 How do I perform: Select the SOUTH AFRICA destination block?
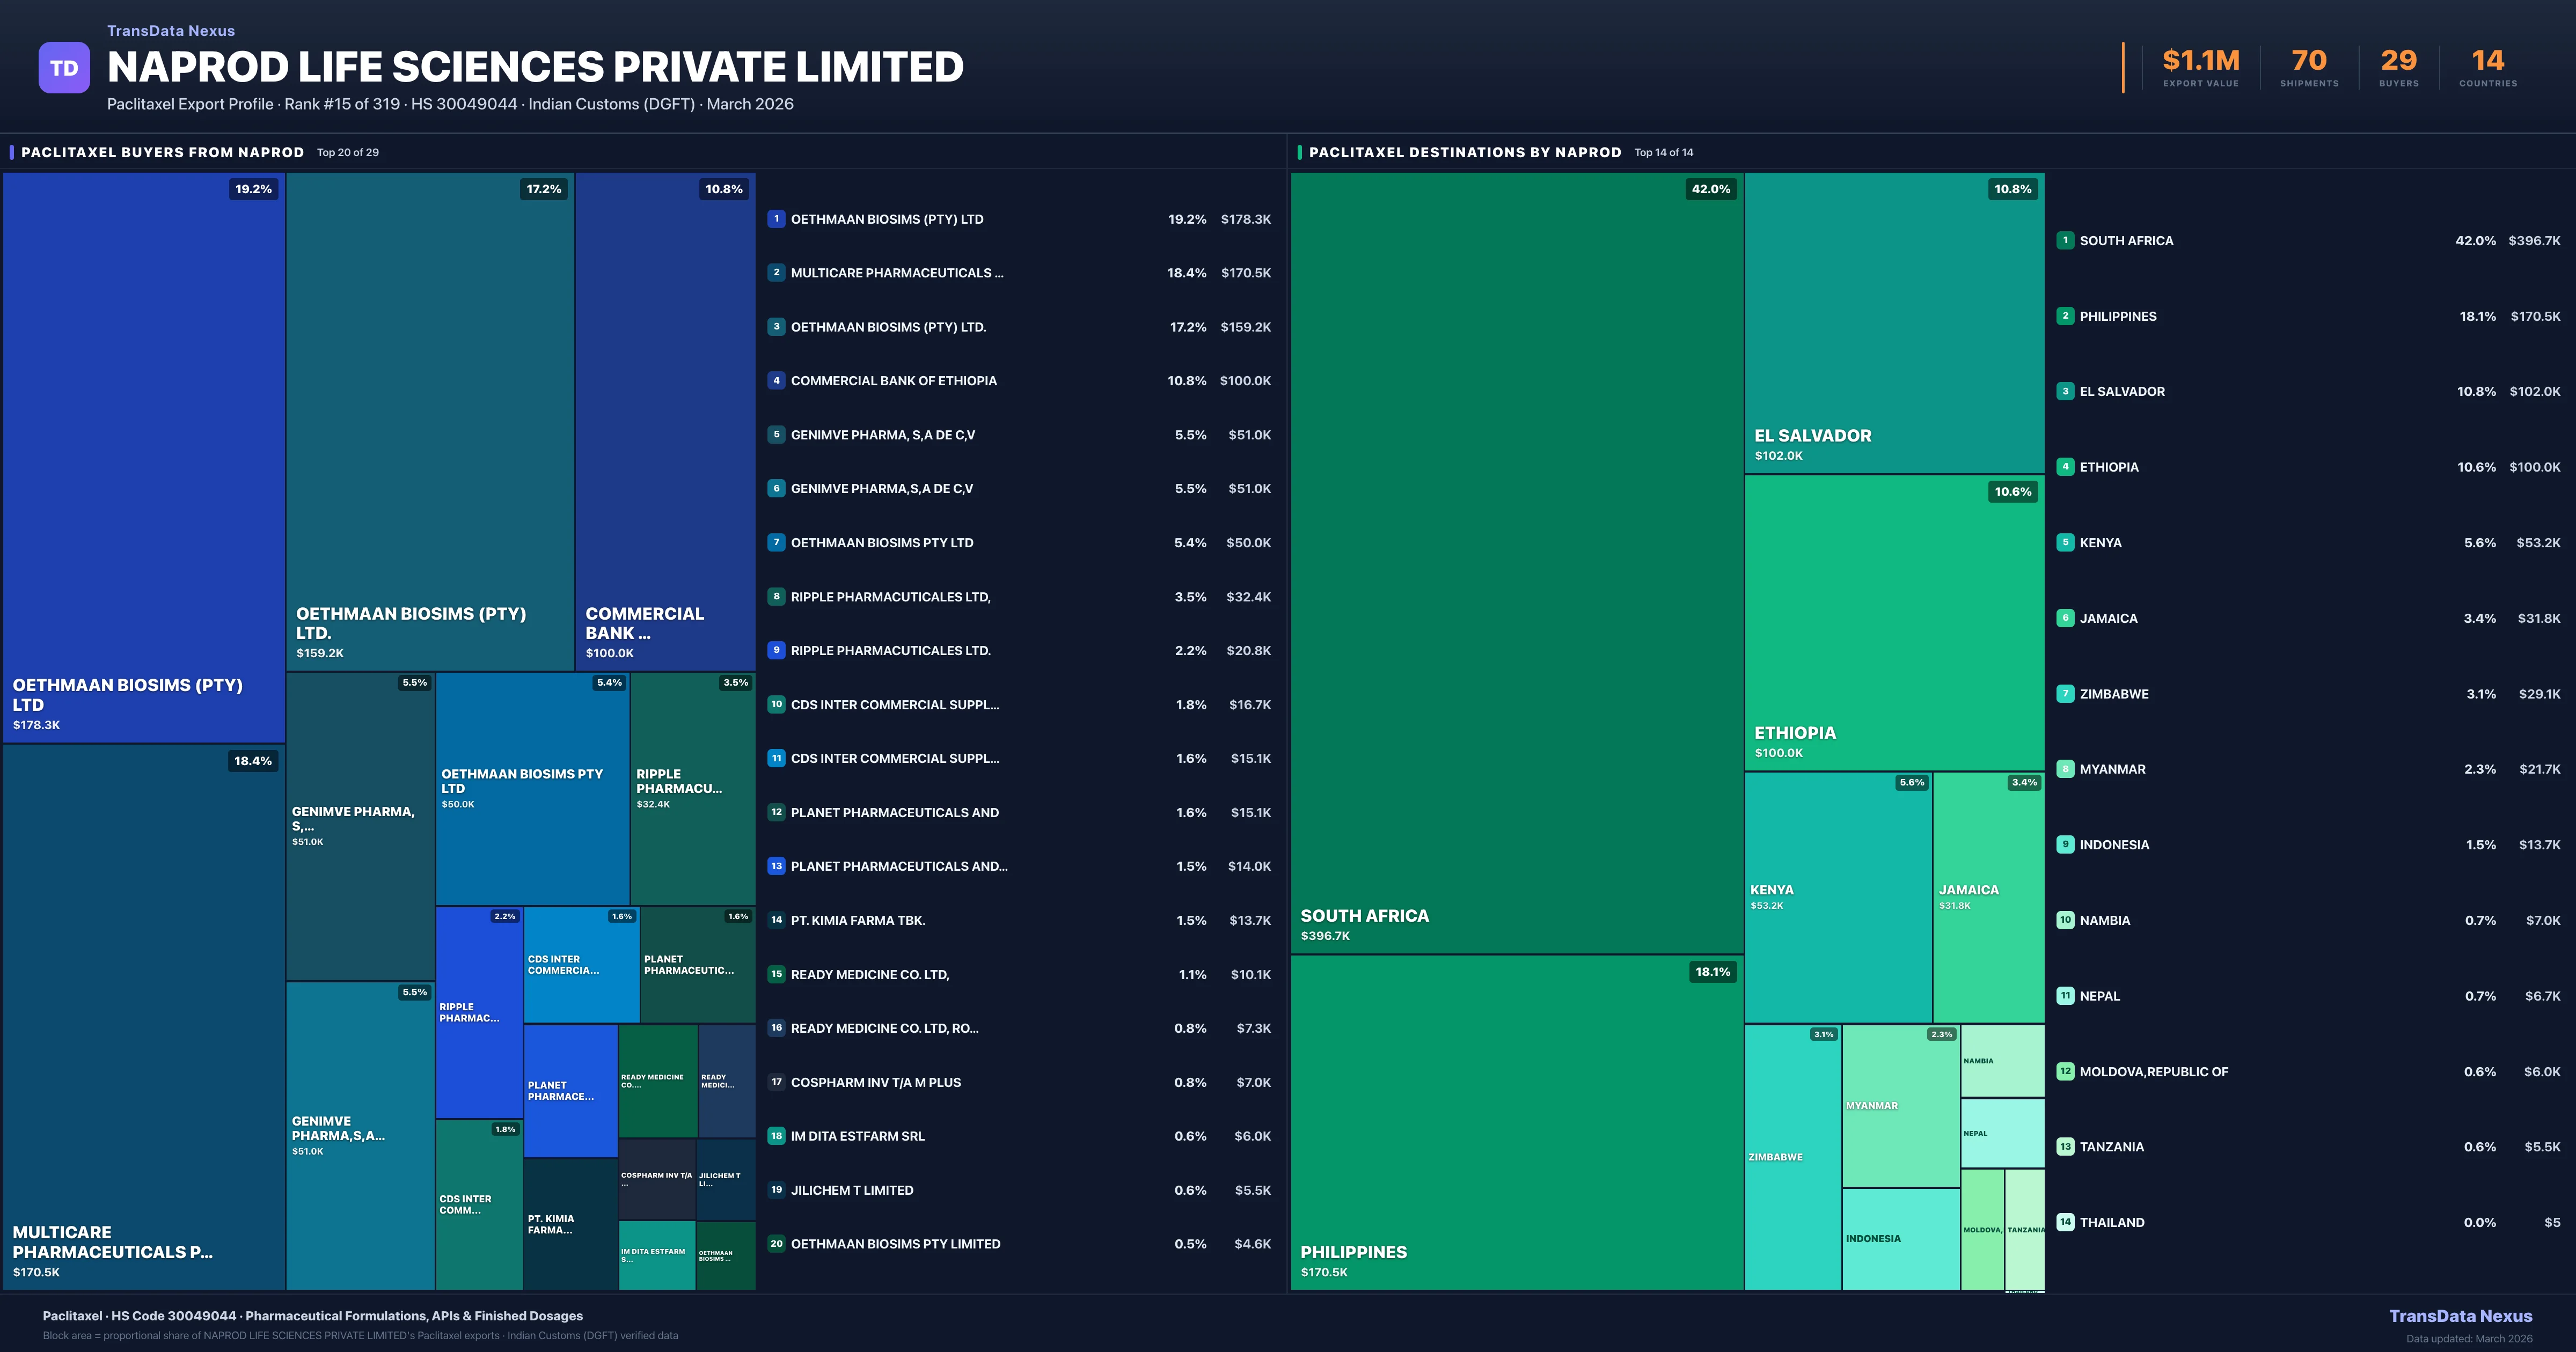(x=1516, y=562)
